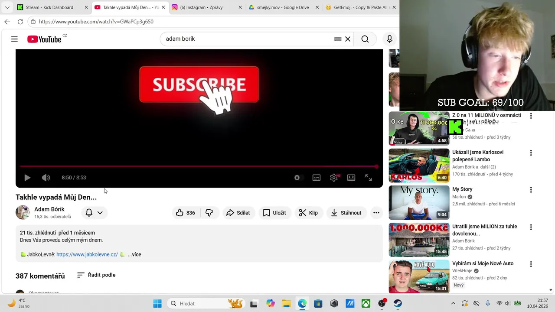Image resolution: width=555 pixels, height=312 pixels.
Task: Play the video
Action: 27,178
